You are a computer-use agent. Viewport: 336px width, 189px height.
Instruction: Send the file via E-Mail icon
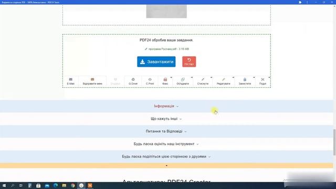pyautogui.click(x=71, y=81)
